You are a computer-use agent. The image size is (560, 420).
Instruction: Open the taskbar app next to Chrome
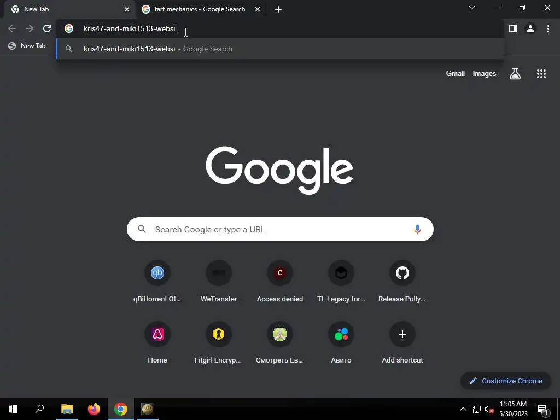(147, 409)
